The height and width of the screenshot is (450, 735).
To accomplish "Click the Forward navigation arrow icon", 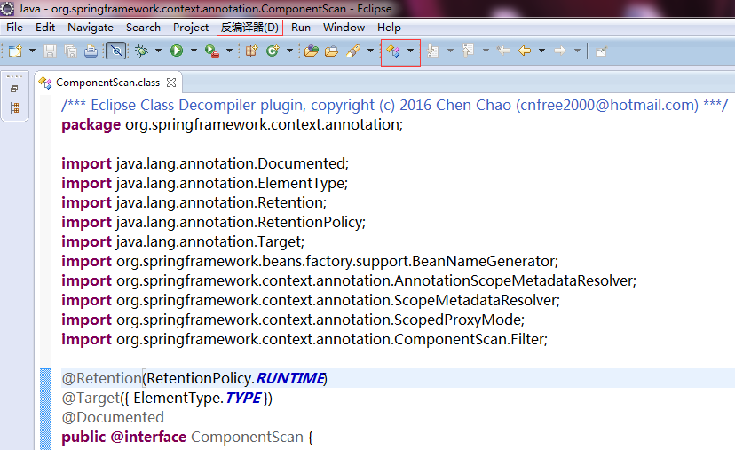I will 560,51.
